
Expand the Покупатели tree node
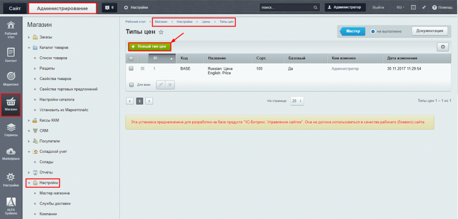[29, 141]
